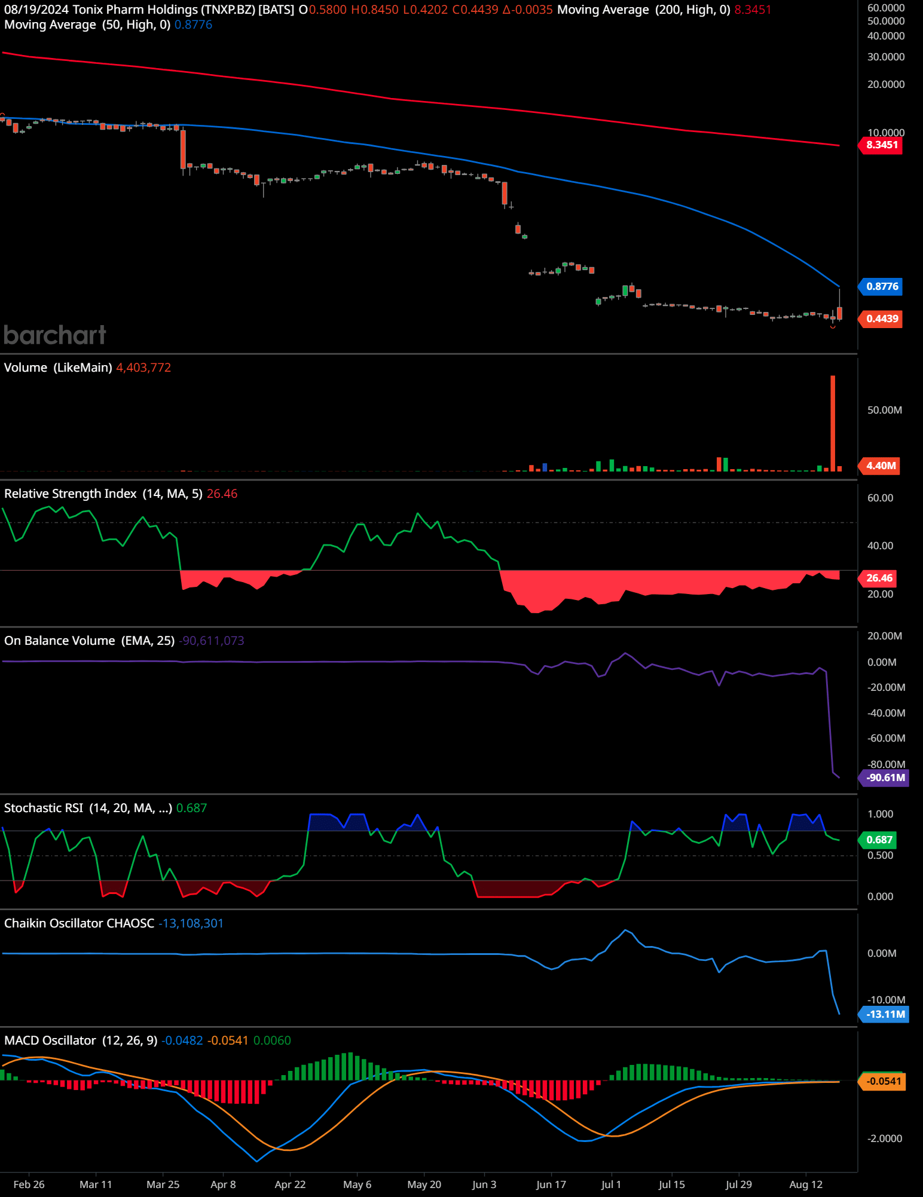This screenshot has width=923, height=1197.
Task: Click the 60.00 RSI axis label
Action: [880, 498]
